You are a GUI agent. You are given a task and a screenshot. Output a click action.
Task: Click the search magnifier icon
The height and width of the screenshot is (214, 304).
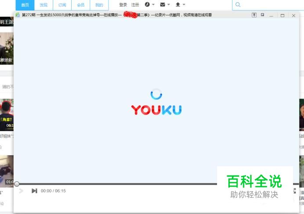(238, 5)
